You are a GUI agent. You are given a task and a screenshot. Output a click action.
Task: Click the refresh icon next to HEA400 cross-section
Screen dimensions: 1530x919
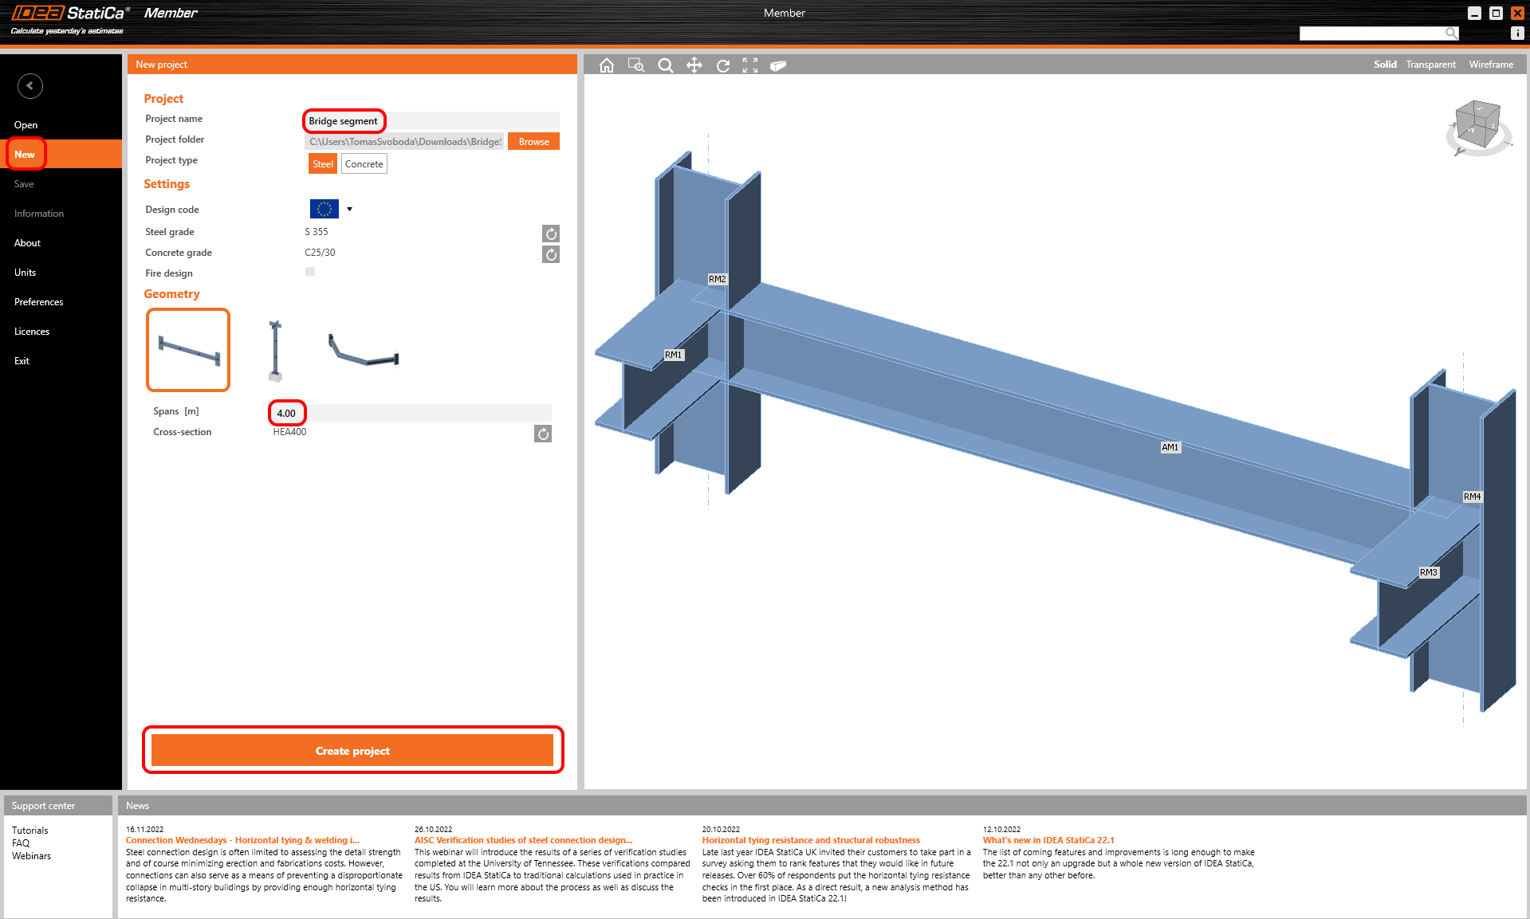[x=543, y=433]
